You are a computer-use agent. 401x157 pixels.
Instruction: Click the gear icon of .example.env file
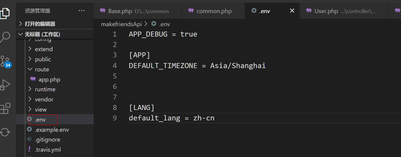(29, 129)
